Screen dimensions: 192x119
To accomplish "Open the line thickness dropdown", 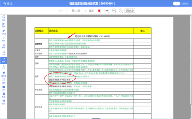I will pos(107,11).
